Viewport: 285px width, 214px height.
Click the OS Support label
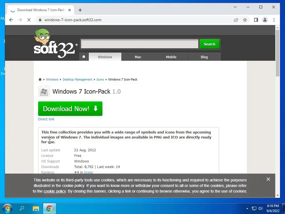51,161
